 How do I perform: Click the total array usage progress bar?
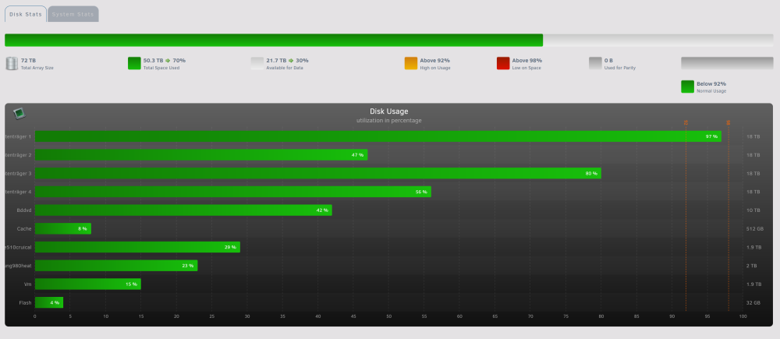tap(389, 41)
